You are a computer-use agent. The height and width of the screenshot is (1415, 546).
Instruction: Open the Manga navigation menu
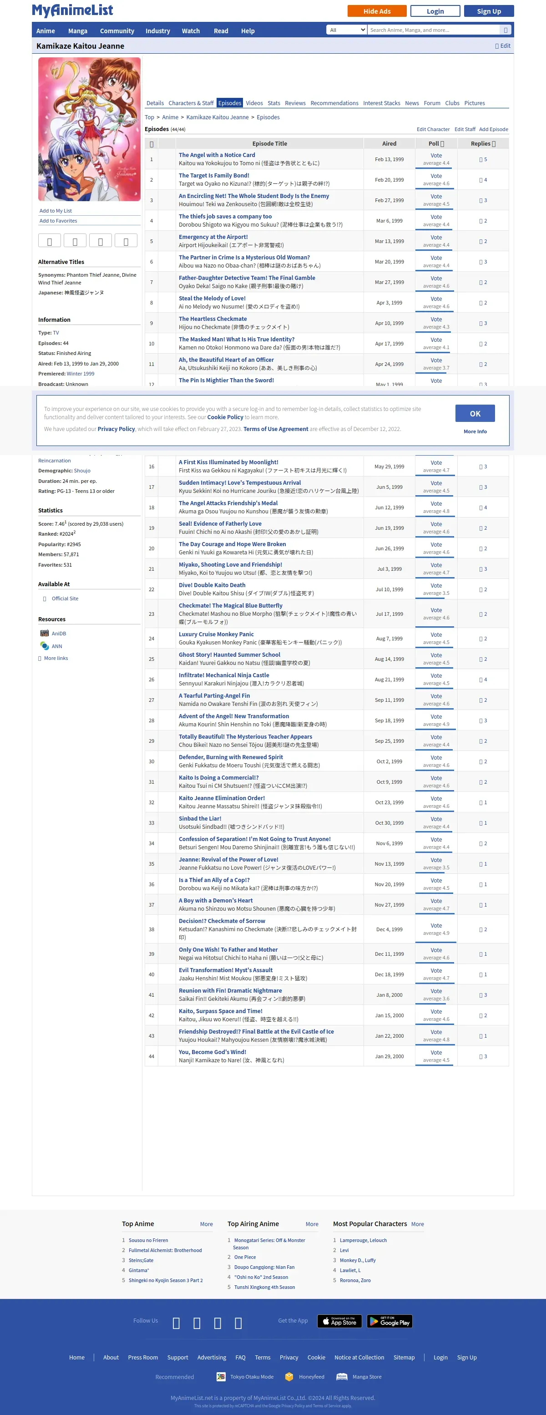pyautogui.click(x=77, y=31)
